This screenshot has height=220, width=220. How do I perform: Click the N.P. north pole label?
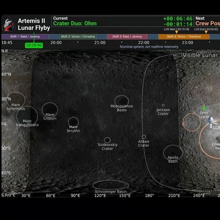tap(5, 51)
